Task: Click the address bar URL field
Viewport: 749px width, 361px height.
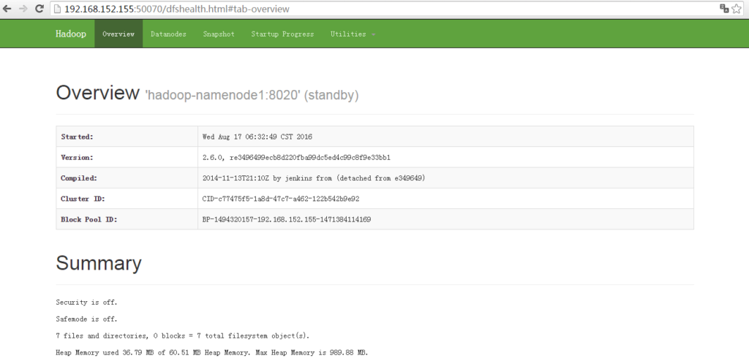Action: (366, 9)
